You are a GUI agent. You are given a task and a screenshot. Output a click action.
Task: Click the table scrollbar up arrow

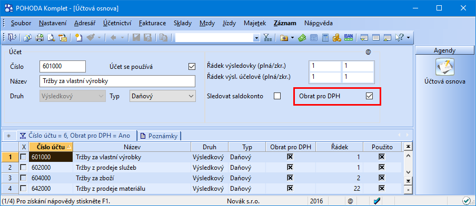408,156
